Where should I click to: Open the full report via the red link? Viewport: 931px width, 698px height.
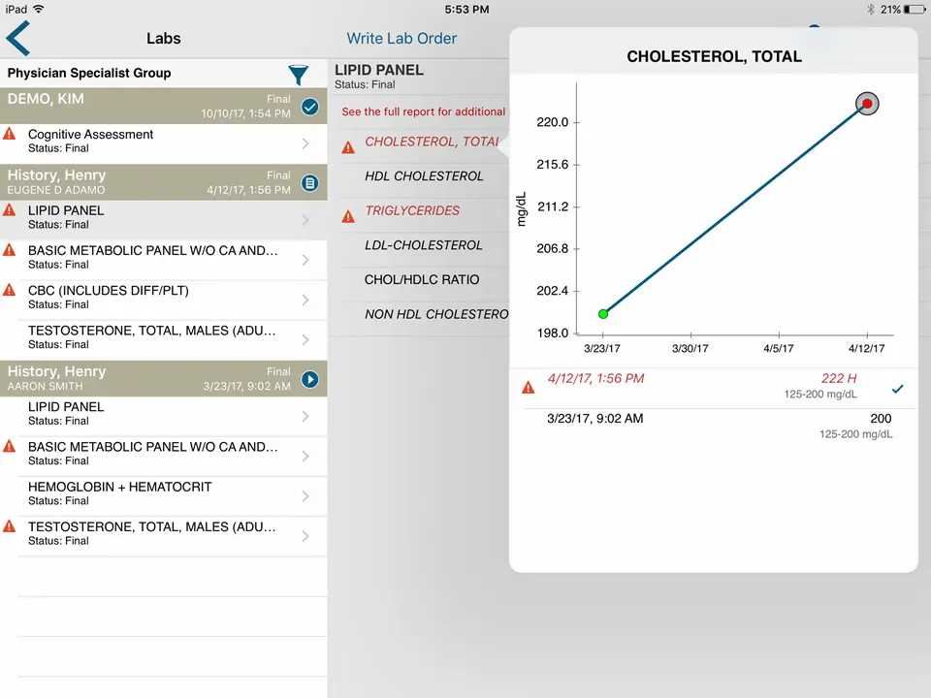coord(422,111)
